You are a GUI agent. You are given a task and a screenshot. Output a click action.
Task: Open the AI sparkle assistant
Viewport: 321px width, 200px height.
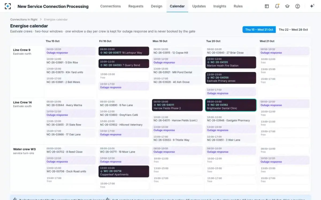point(312,6)
